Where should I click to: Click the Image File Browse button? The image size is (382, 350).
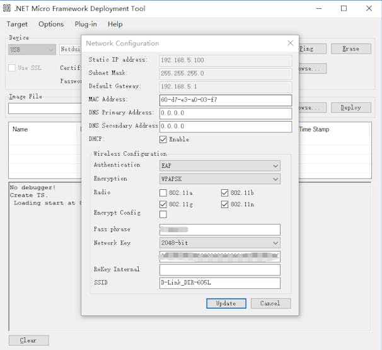click(x=313, y=107)
